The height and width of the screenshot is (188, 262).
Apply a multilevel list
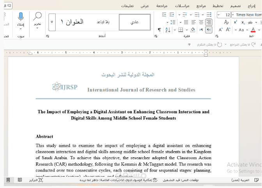[185, 15]
